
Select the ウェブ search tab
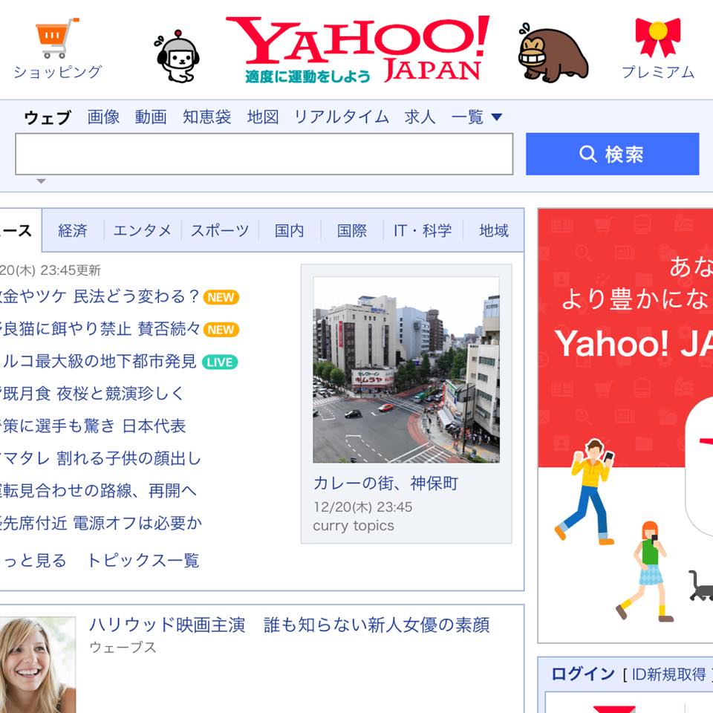[48, 117]
